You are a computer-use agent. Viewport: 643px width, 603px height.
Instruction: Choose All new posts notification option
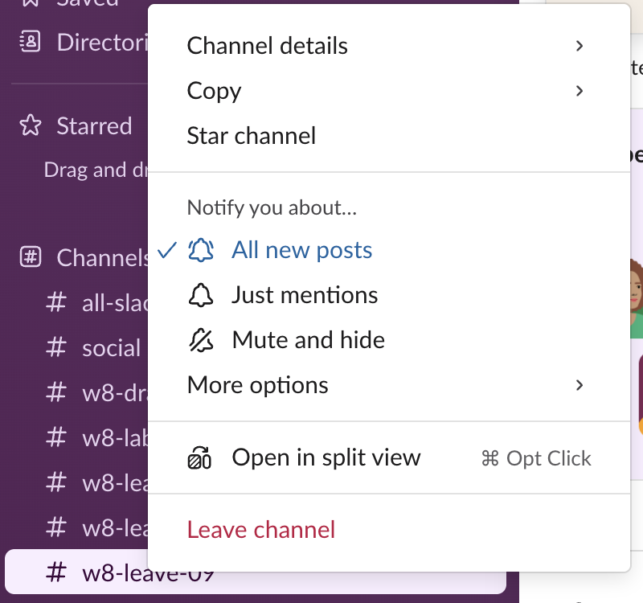(x=389, y=250)
